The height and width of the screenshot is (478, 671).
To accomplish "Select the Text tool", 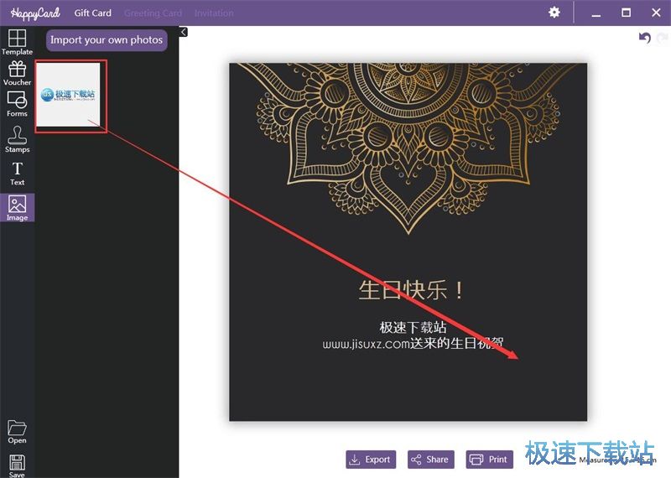I will 17,174.
